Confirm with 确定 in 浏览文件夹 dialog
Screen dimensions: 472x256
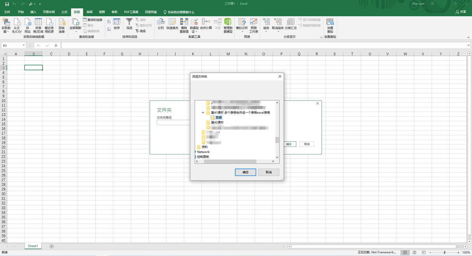tap(245, 172)
